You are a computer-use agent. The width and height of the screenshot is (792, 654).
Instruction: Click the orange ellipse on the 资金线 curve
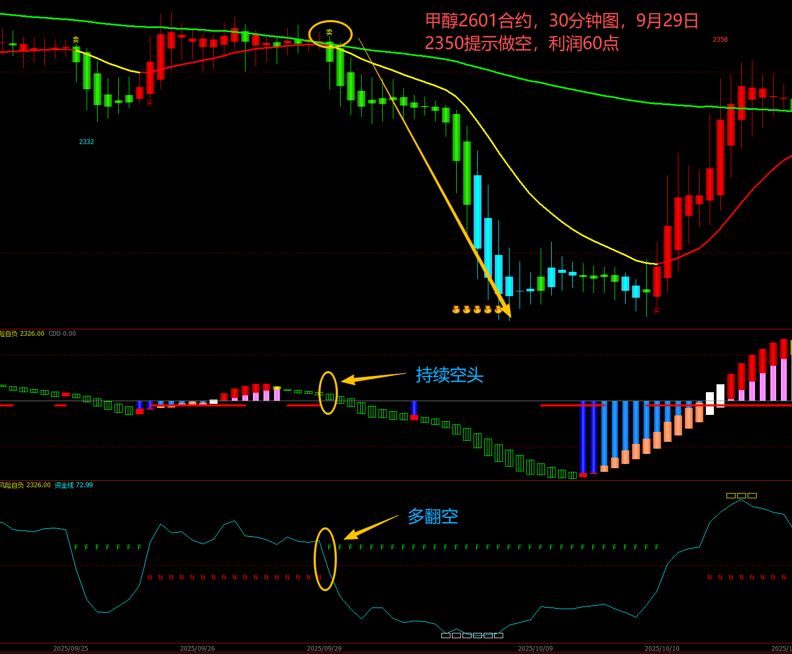tap(325, 559)
